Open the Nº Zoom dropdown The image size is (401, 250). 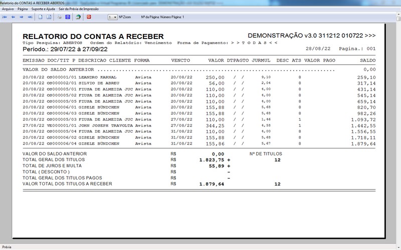112,17
